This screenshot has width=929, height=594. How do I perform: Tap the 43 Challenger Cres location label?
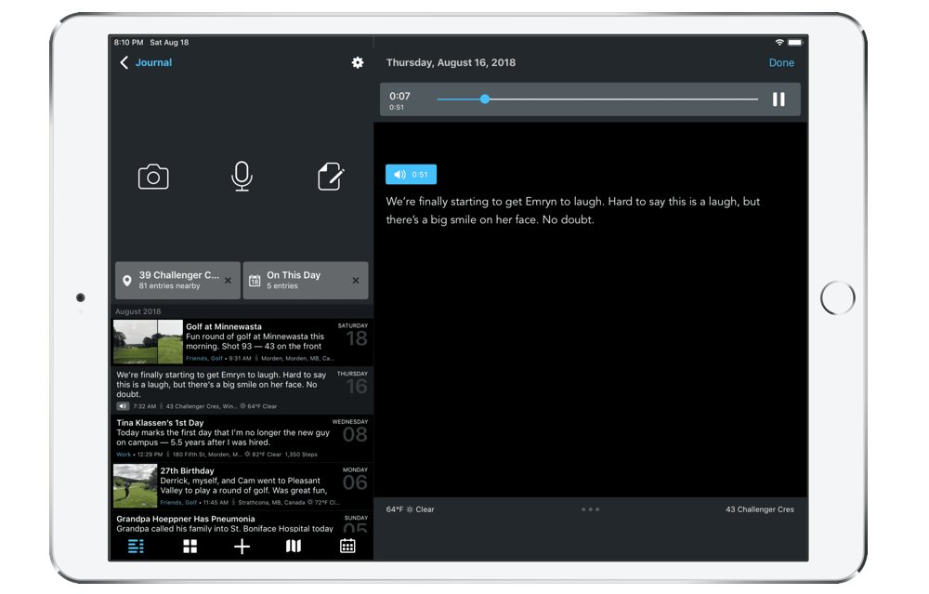pos(760,509)
